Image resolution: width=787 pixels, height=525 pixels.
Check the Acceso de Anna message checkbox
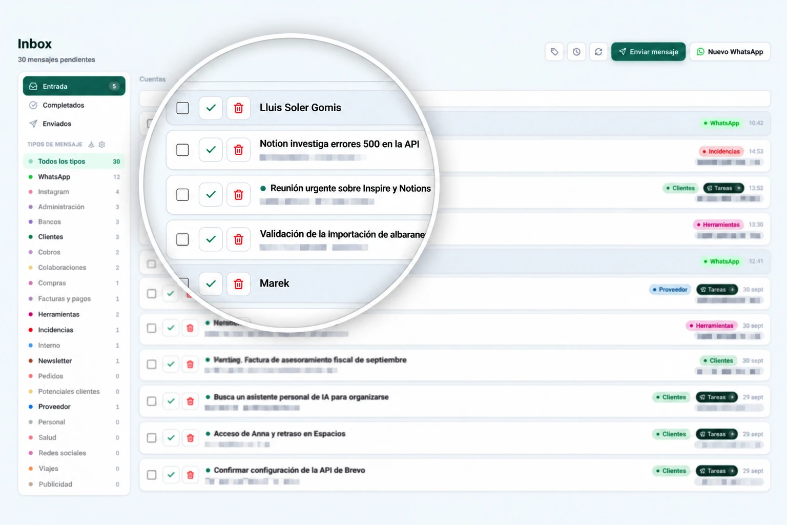(x=152, y=438)
